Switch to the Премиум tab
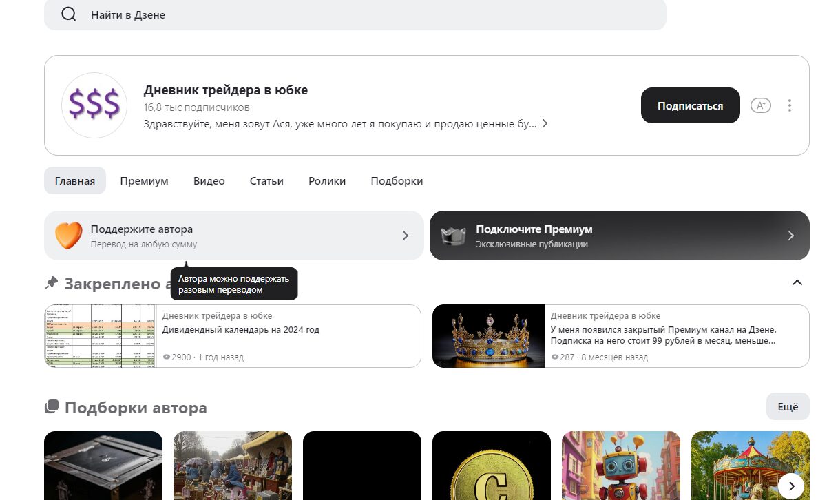The height and width of the screenshot is (500, 829). tap(144, 180)
